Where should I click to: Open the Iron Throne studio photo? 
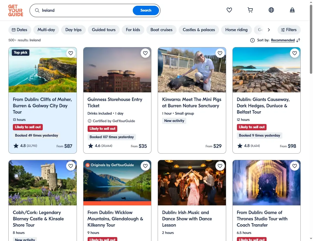(x=267, y=183)
